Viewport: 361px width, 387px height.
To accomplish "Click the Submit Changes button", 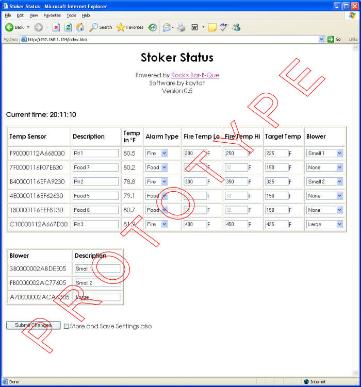I will (x=34, y=325).
